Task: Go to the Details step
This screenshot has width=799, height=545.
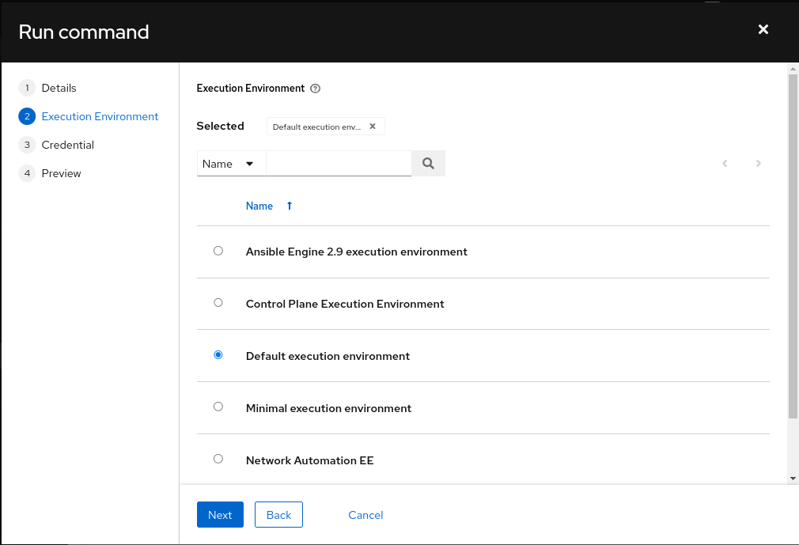Action: click(59, 88)
